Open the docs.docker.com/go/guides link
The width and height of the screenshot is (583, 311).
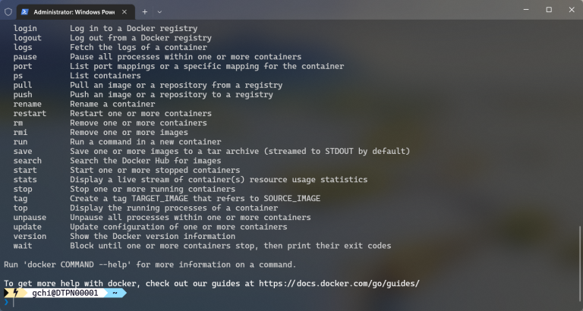(x=339, y=284)
